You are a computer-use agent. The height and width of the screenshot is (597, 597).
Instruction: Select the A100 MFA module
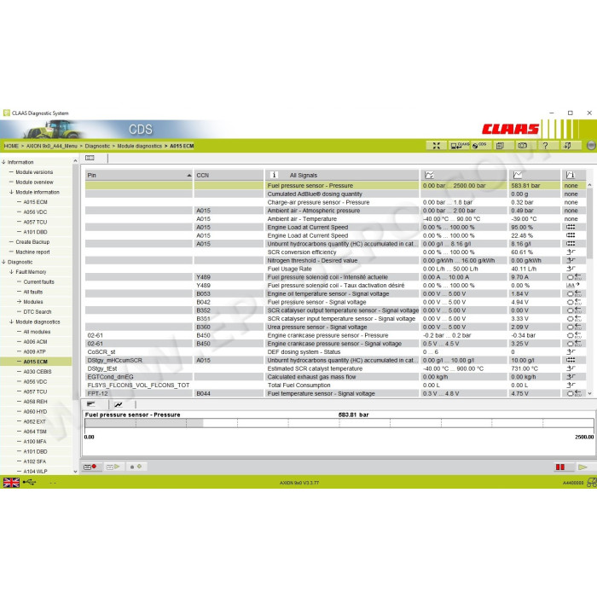(x=35, y=441)
